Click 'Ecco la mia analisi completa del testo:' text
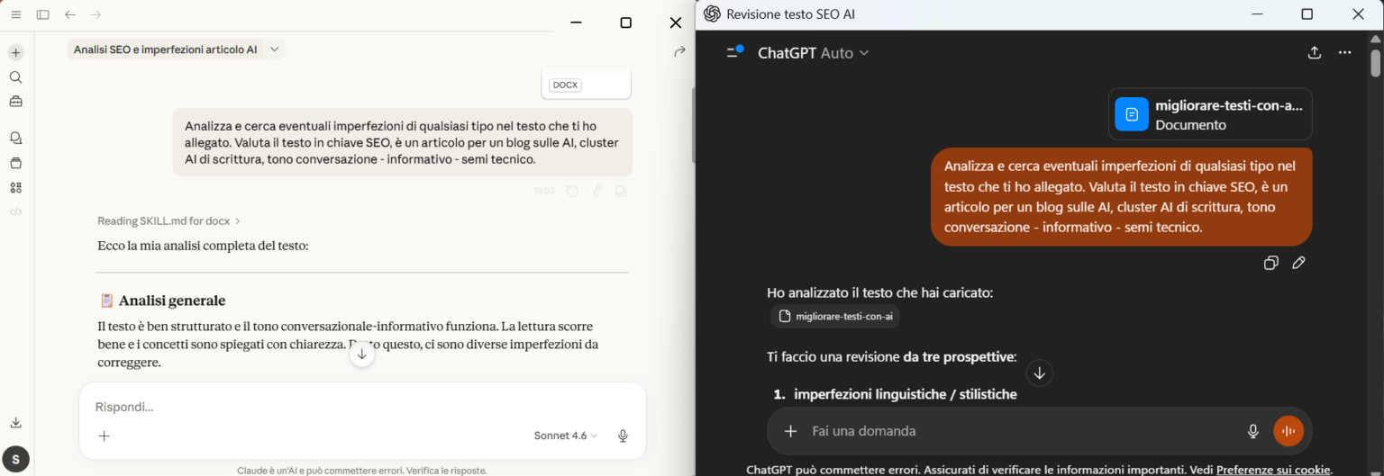Image resolution: width=1384 pixels, height=476 pixels. (203, 245)
